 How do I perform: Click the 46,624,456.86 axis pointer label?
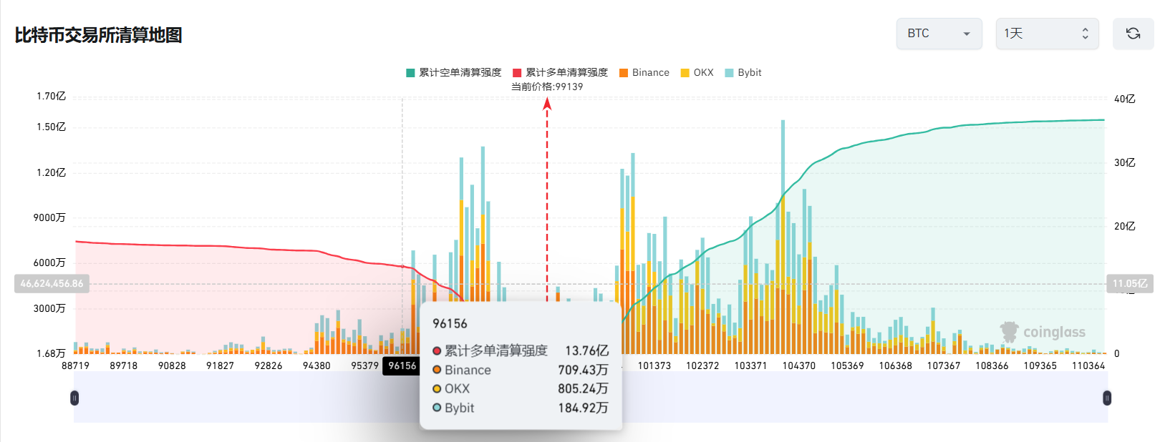tap(52, 284)
